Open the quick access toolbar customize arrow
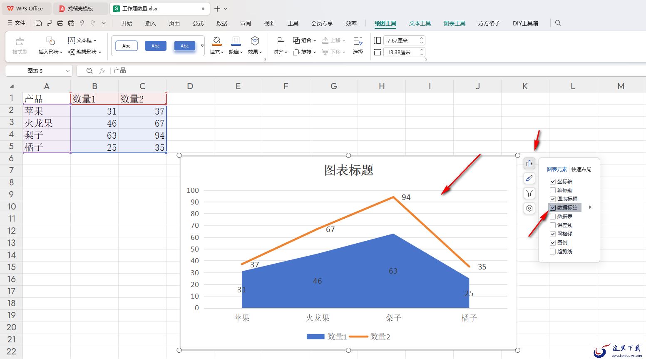 104,23
